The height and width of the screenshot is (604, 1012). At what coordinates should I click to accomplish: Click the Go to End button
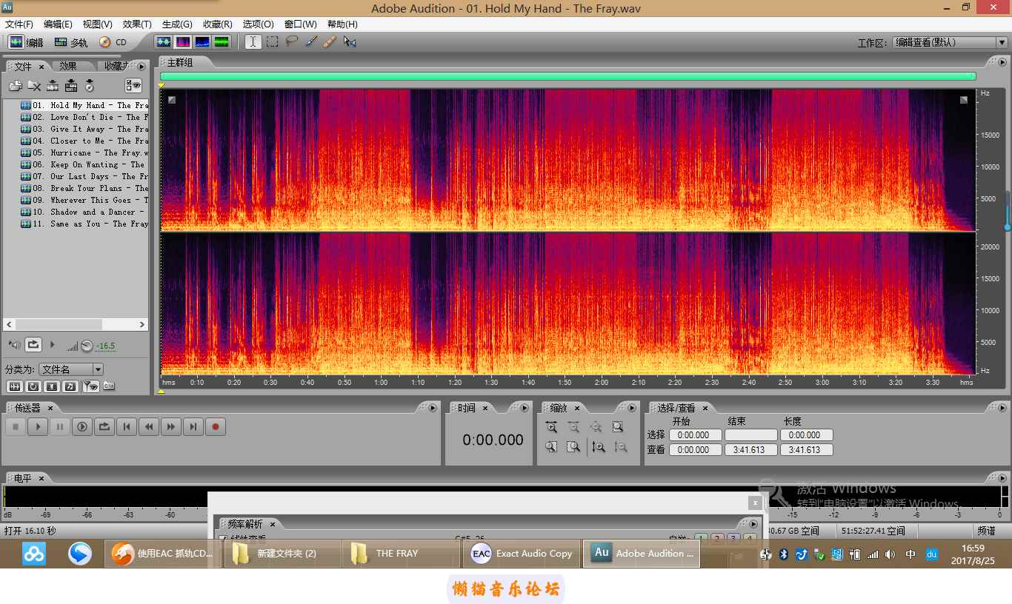[x=193, y=426]
